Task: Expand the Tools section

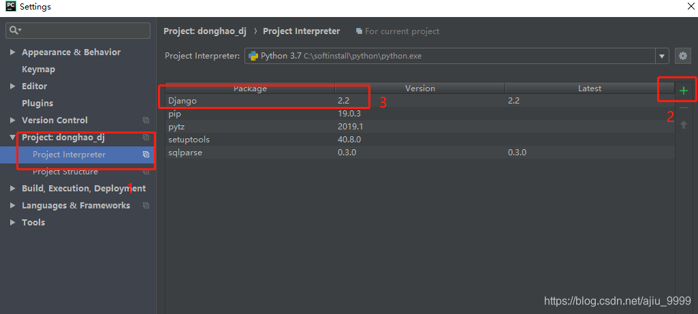Action: [x=12, y=222]
